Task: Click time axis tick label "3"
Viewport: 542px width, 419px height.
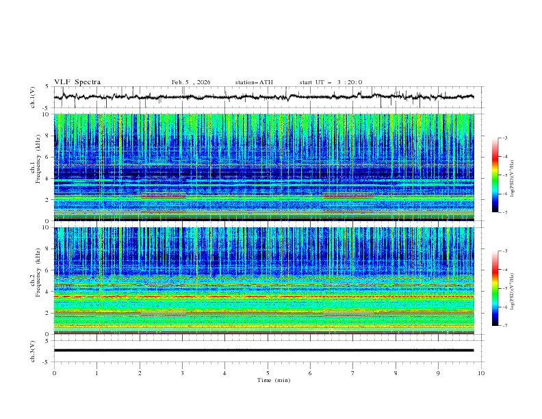Action: (x=182, y=373)
